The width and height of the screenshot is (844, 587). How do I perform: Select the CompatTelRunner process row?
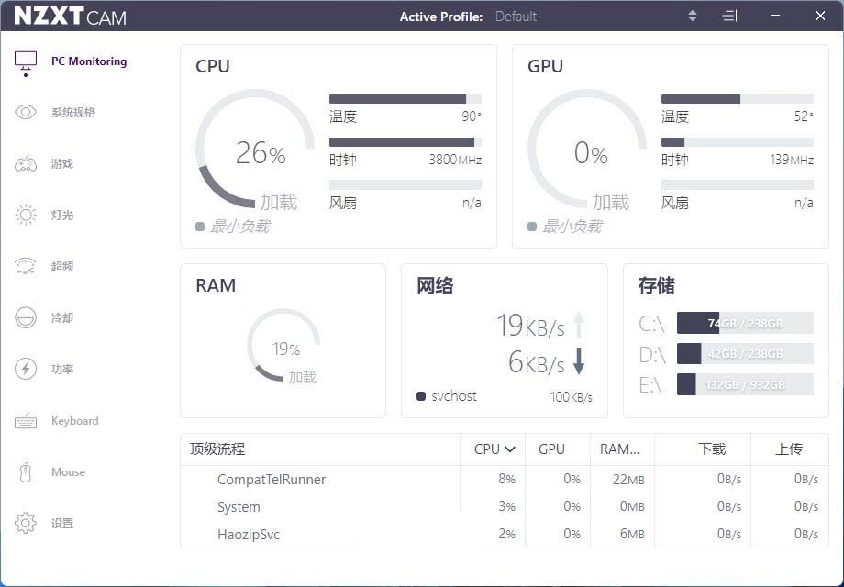point(272,480)
